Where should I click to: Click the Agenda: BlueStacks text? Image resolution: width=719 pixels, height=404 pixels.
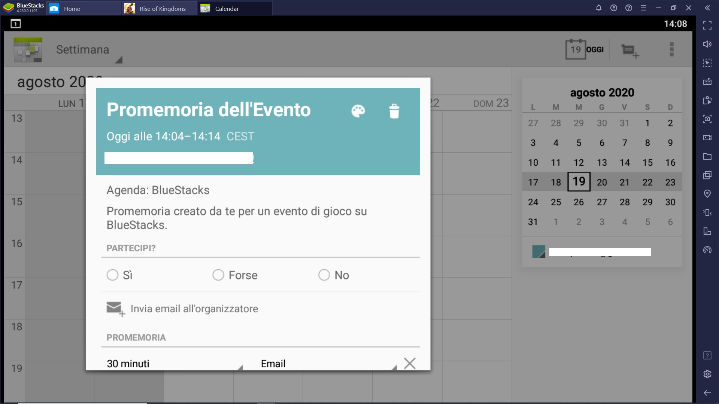158,190
